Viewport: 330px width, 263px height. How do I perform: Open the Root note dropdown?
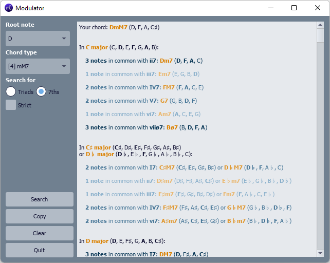pos(38,39)
